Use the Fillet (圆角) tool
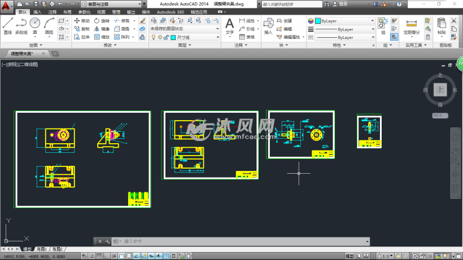Image resolution: width=463 pixels, height=260 pixels. coord(122,29)
